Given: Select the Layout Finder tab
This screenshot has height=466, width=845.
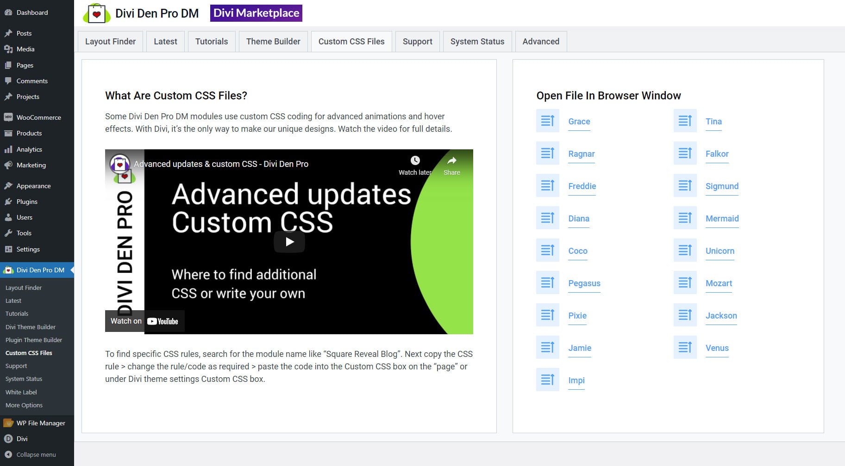Looking at the screenshot, I should pyautogui.click(x=110, y=42).
